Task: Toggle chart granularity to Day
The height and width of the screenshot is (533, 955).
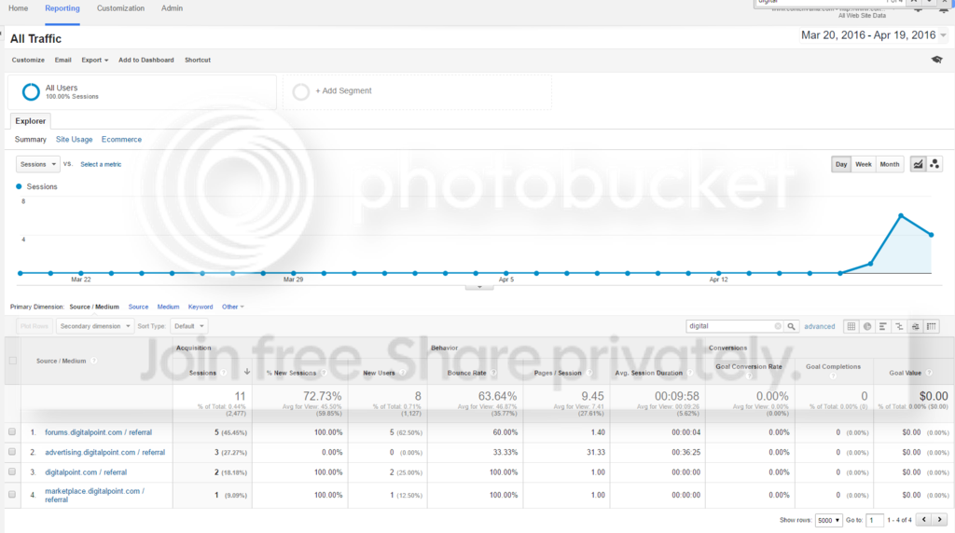Action: pos(841,164)
